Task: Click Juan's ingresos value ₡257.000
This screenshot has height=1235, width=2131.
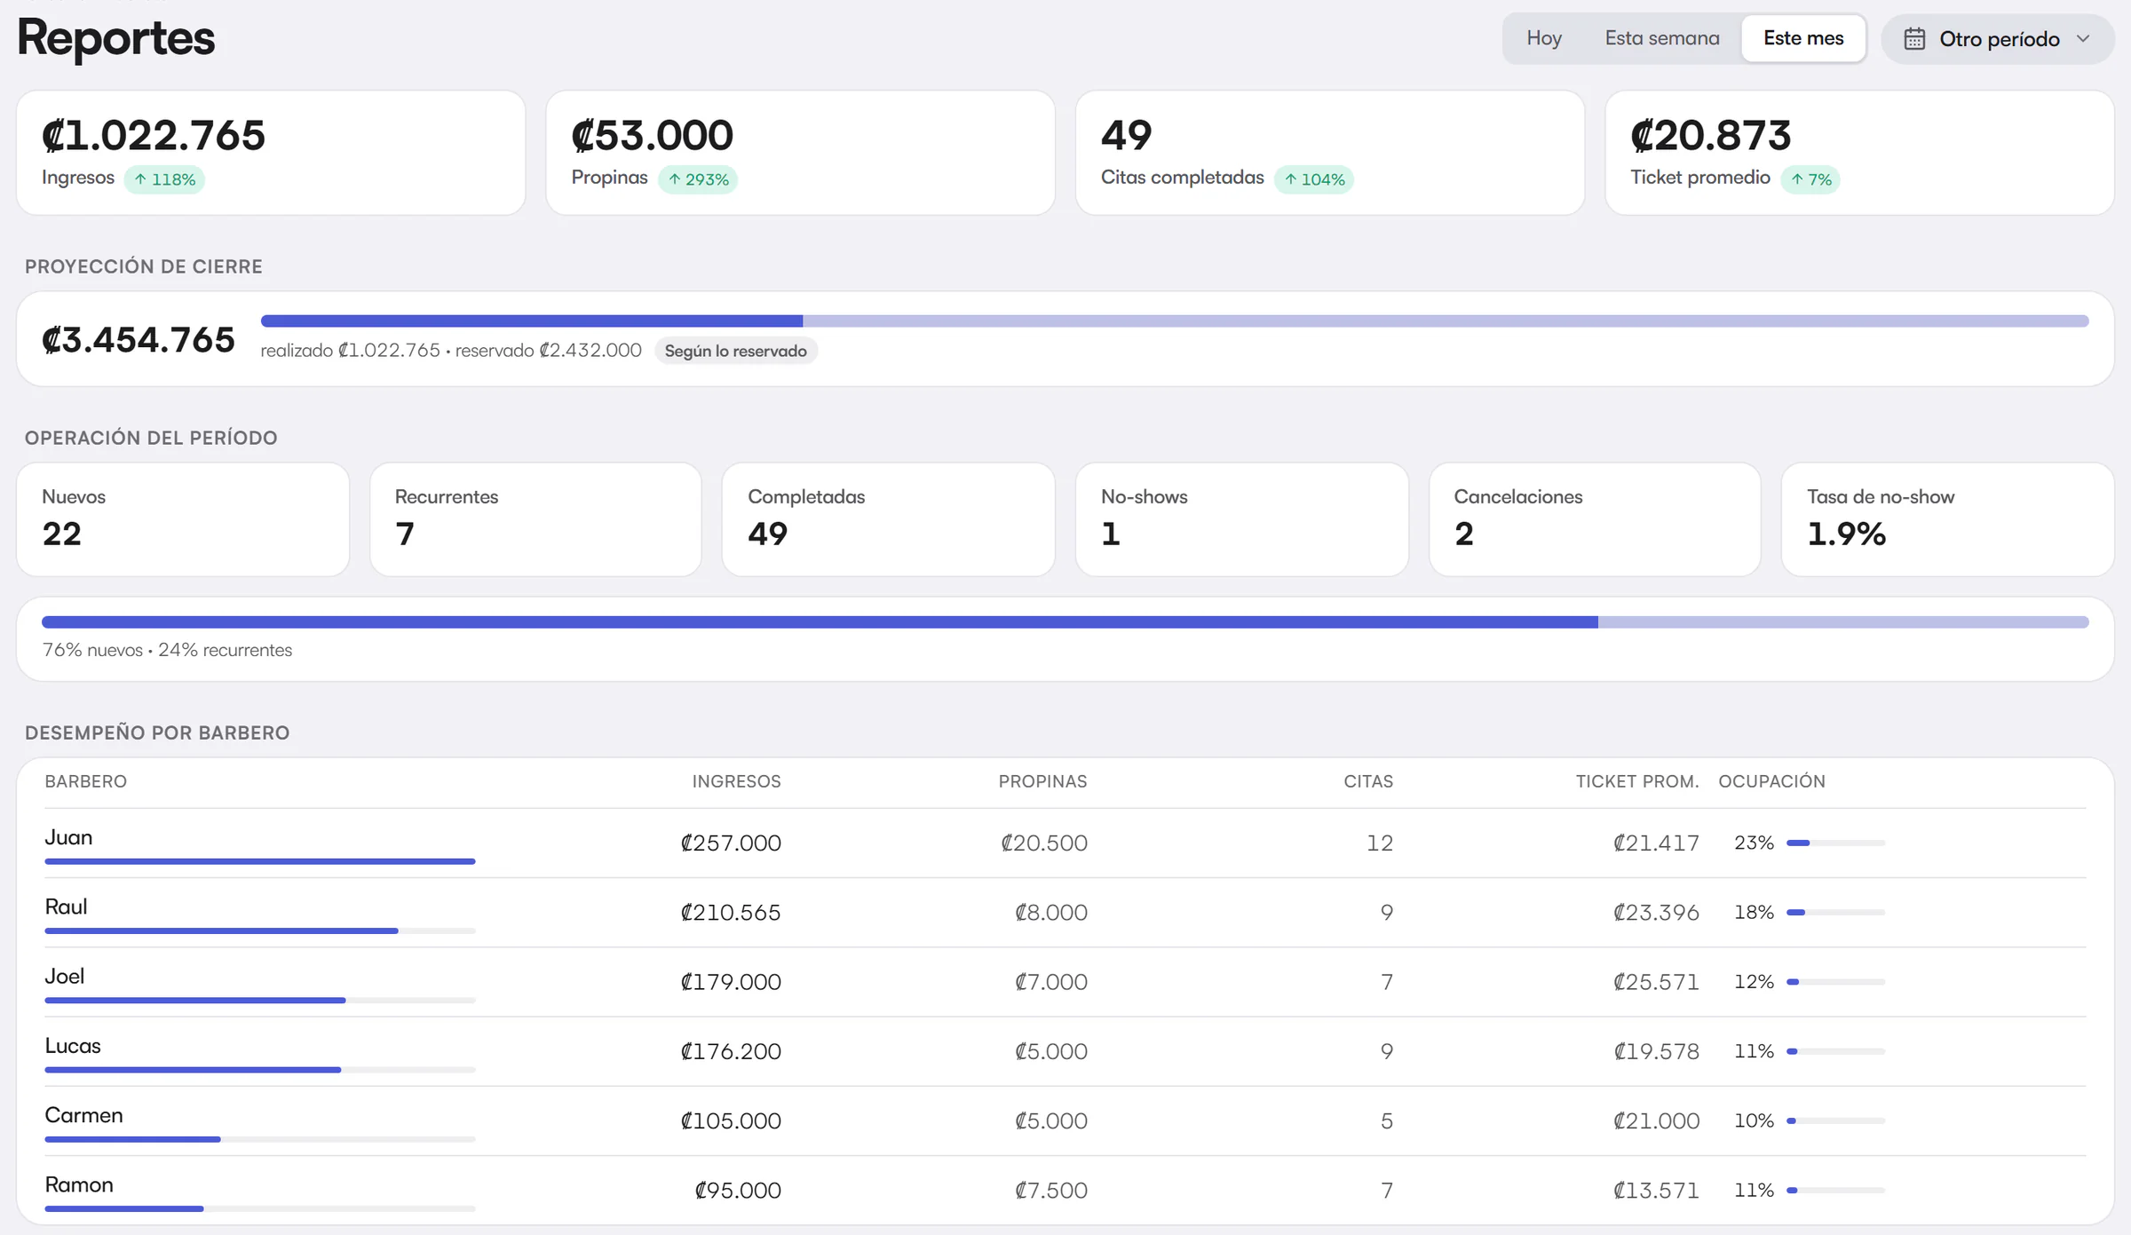Action: point(731,843)
